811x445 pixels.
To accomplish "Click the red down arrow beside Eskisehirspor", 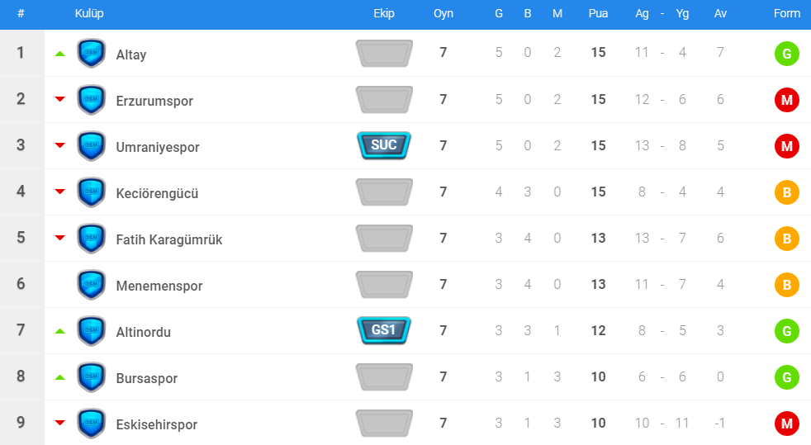I will pos(59,424).
